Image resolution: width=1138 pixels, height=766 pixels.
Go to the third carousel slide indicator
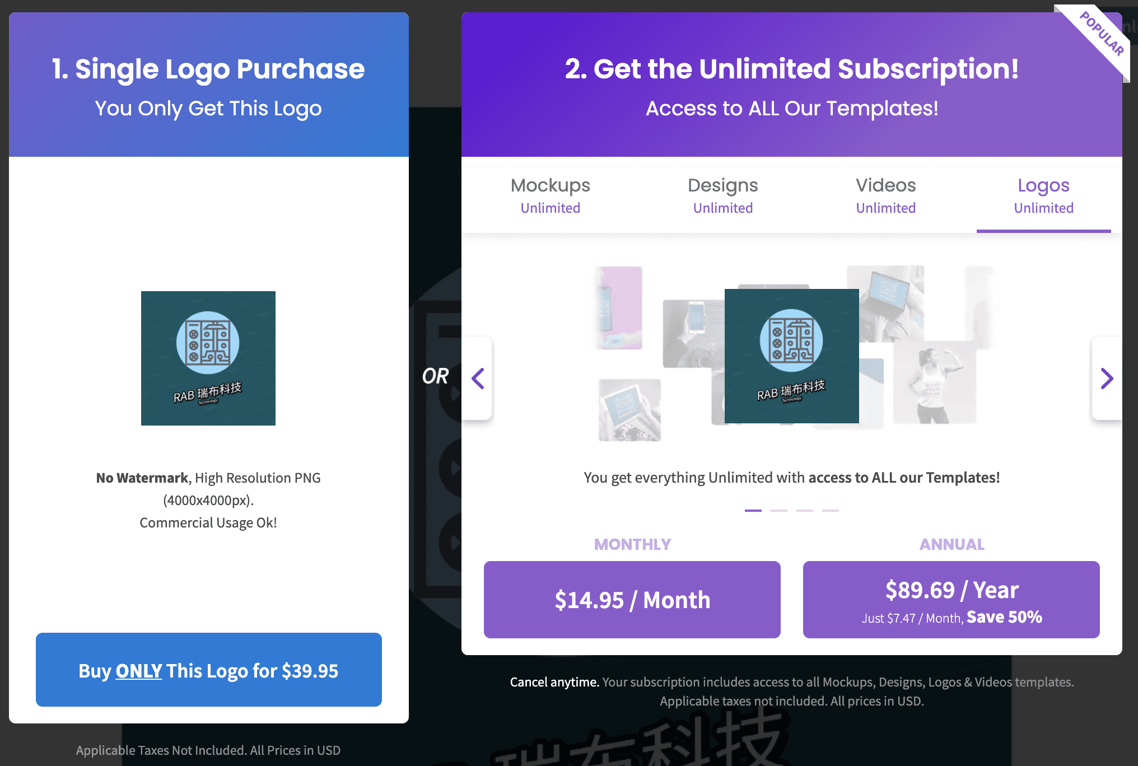(x=804, y=511)
